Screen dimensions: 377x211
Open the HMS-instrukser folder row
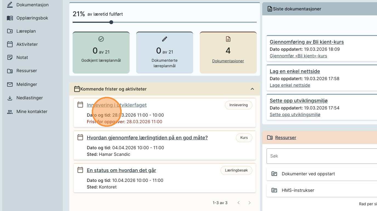[x=298, y=190]
